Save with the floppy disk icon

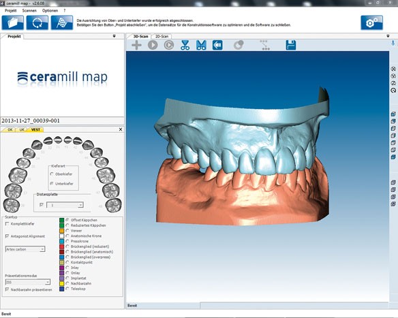click(291, 45)
